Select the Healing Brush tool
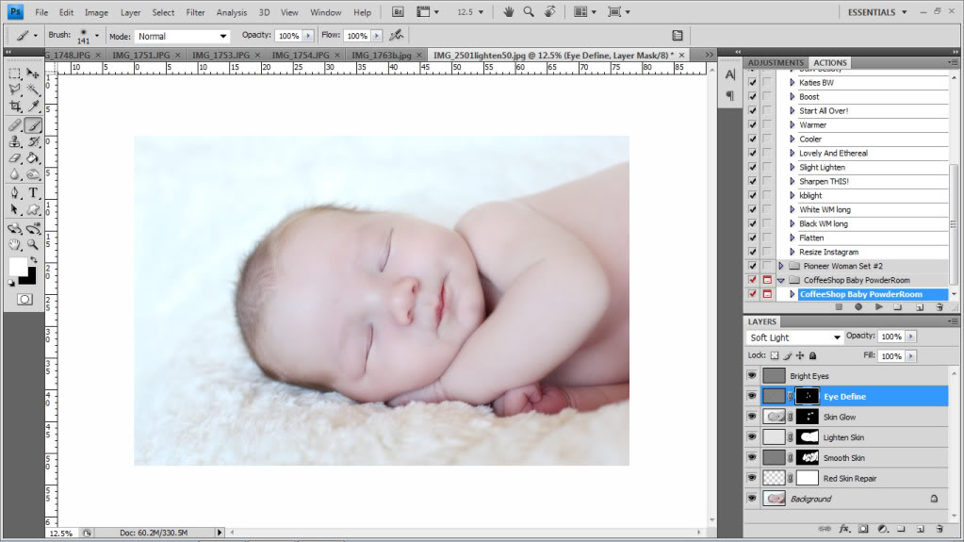The width and height of the screenshot is (964, 542). point(15,125)
